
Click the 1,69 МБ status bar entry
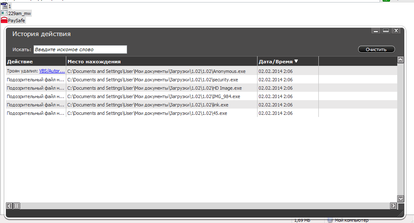pos(302,220)
